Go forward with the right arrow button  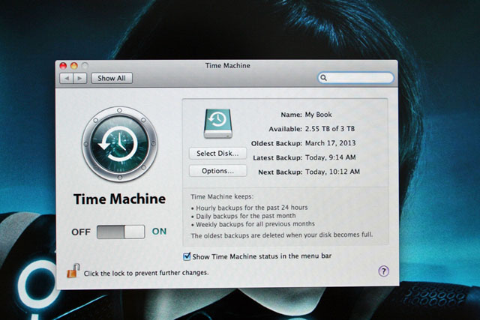coord(80,79)
